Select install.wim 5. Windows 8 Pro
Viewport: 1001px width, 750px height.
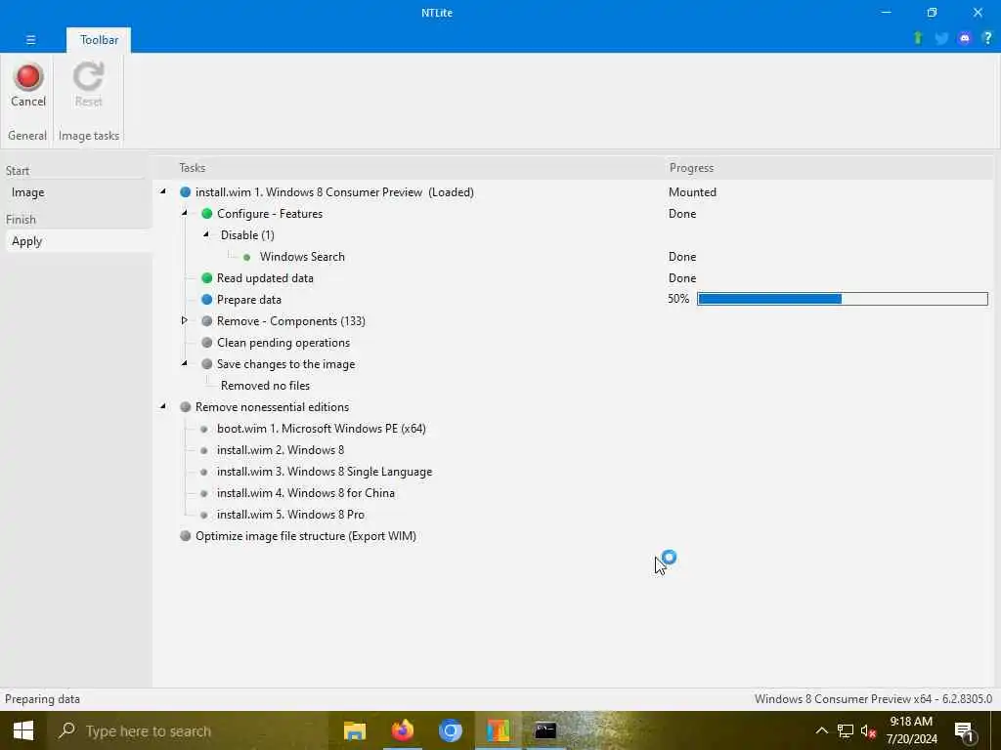[290, 515]
